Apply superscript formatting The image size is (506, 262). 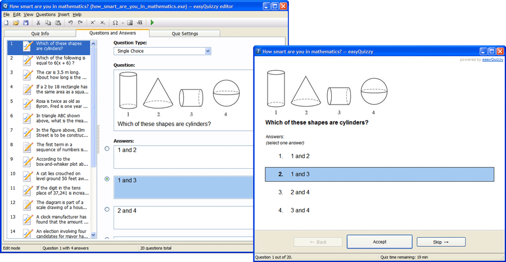point(93,23)
